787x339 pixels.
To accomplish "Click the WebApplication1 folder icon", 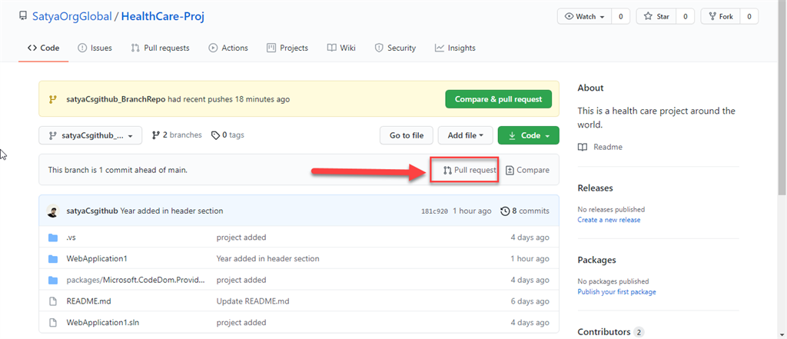I will coord(53,258).
